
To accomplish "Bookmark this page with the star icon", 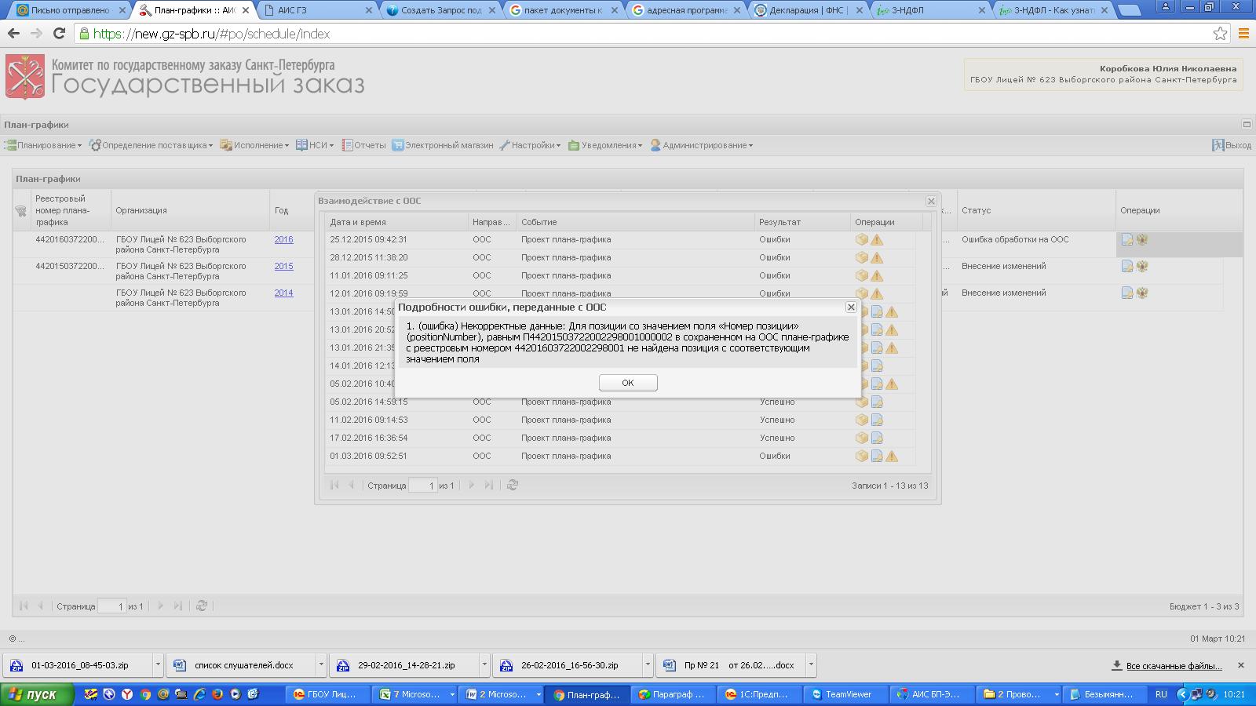I will coord(1220,34).
